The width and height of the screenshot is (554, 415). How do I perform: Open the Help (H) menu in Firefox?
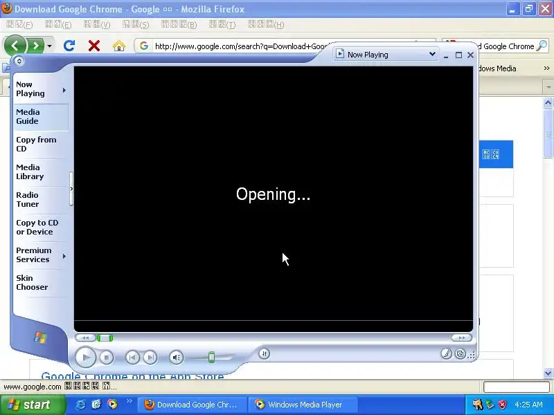coord(266,24)
